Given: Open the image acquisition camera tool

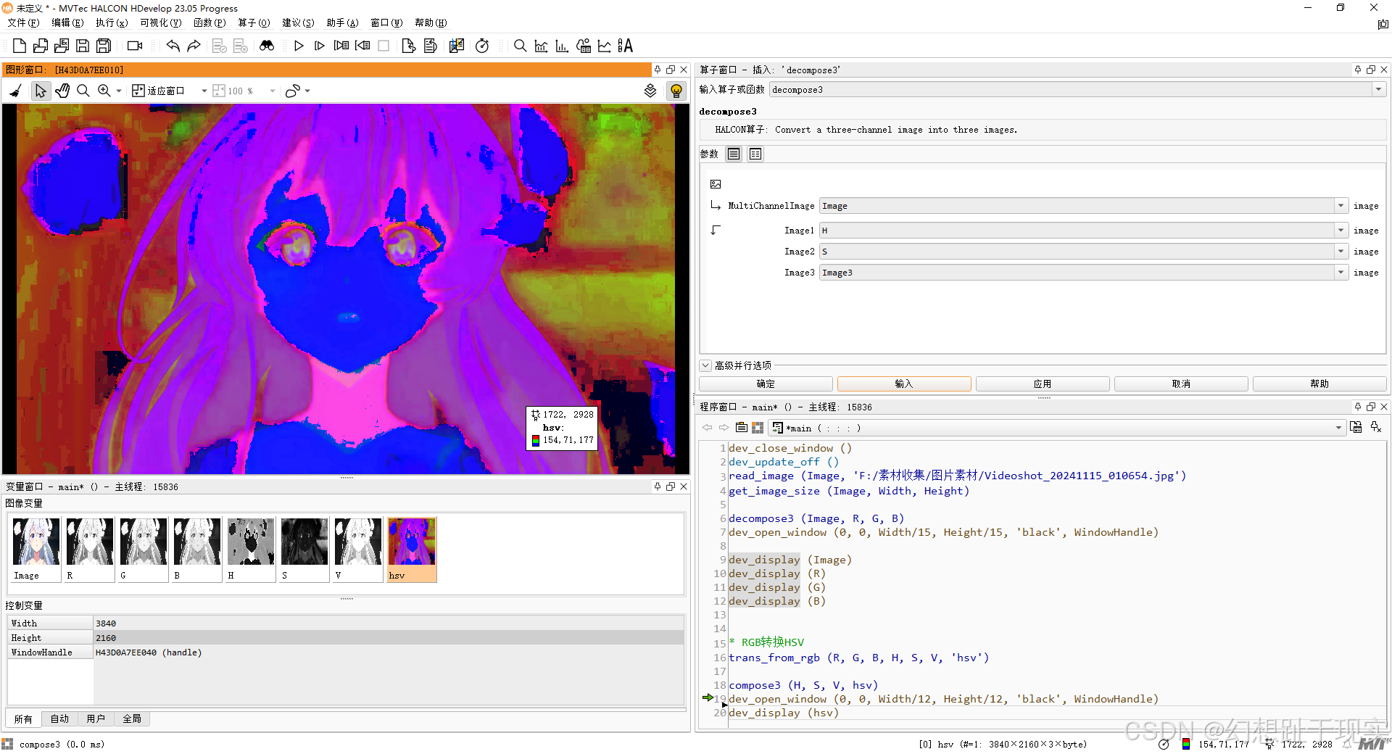Looking at the screenshot, I should coord(135,46).
